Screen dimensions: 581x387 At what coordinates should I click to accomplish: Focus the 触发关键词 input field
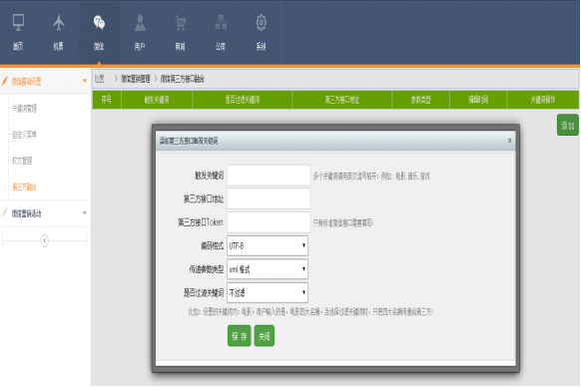(269, 176)
